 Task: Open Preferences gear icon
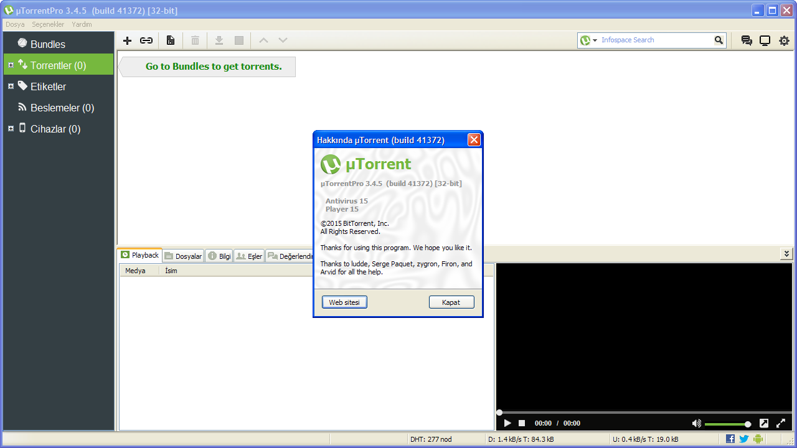[784, 40]
